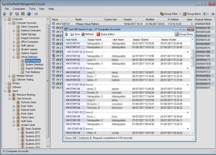Sort by Session Started column
The image size is (216, 155).
146,40
